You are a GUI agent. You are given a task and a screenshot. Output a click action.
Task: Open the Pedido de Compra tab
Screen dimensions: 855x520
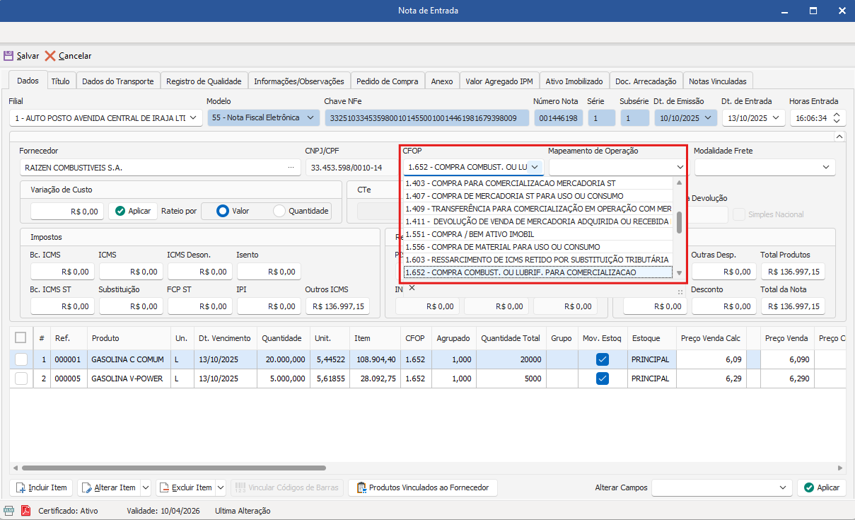(x=387, y=81)
